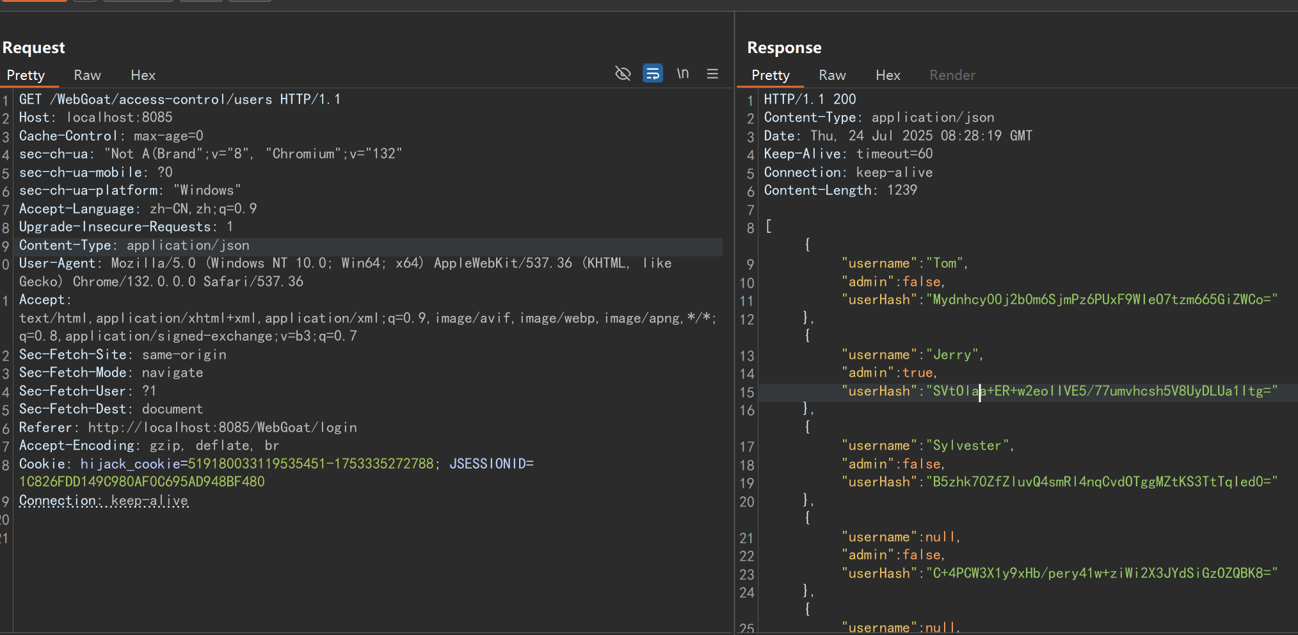
Task: Click the first "username":null on response line 21
Action: 901,537
